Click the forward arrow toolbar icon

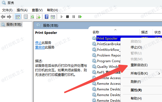pos(9,17)
